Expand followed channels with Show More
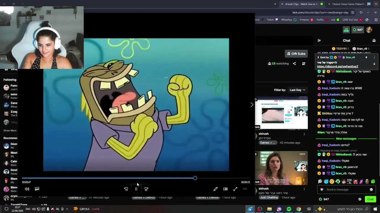Image resolution: width=380 pixels, height=213 pixels. pos(10,130)
